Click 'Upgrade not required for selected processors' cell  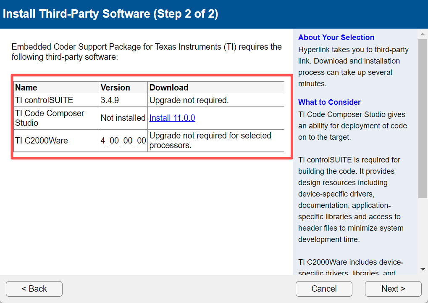click(x=216, y=141)
